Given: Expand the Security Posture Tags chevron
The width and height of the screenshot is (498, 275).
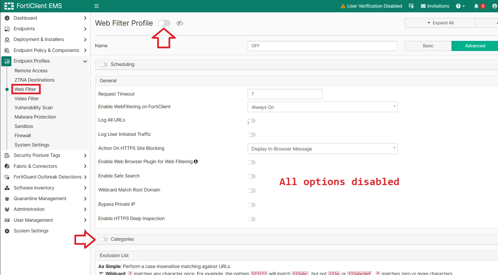Looking at the screenshot, I should (85, 155).
